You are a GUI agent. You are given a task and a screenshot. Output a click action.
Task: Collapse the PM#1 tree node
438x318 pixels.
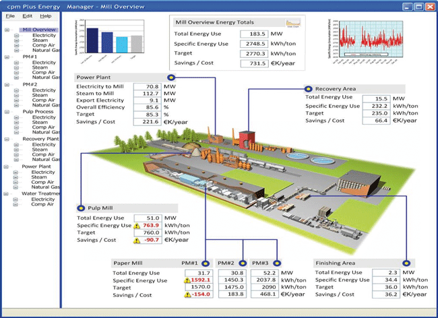pyautogui.click(x=7, y=57)
